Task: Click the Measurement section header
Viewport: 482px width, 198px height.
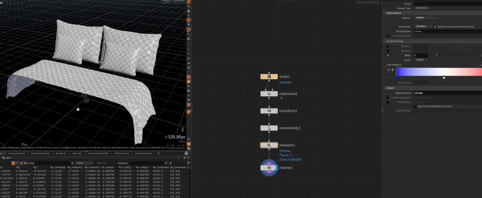Action: pos(432,13)
